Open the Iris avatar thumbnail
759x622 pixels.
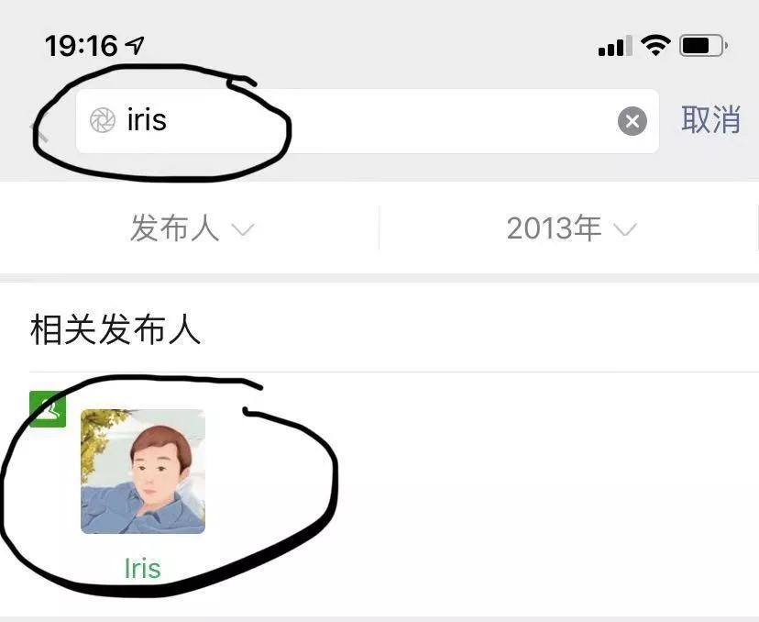143,472
